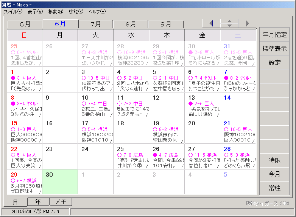Screen dimensions: 296x217
Task: Open the メモ tab
Action: (61, 202)
